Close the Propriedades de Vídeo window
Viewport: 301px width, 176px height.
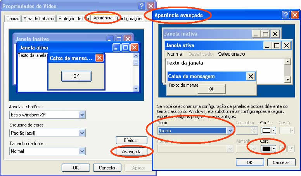click(x=151, y=6)
